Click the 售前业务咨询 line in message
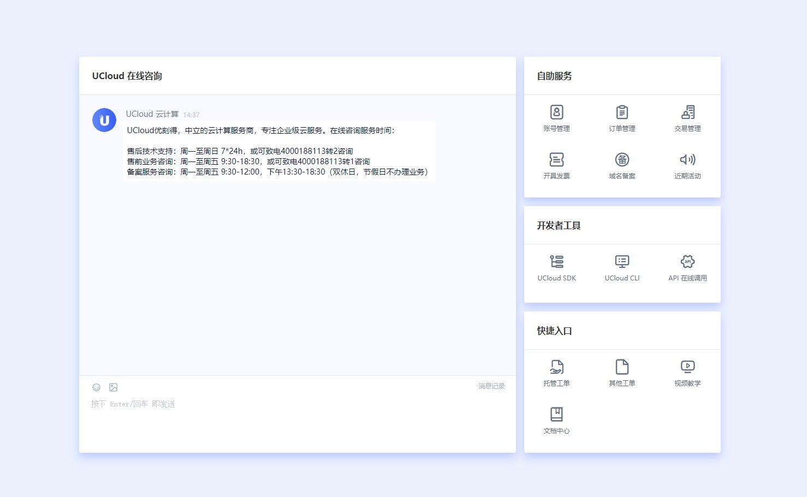 [x=248, y=161]
